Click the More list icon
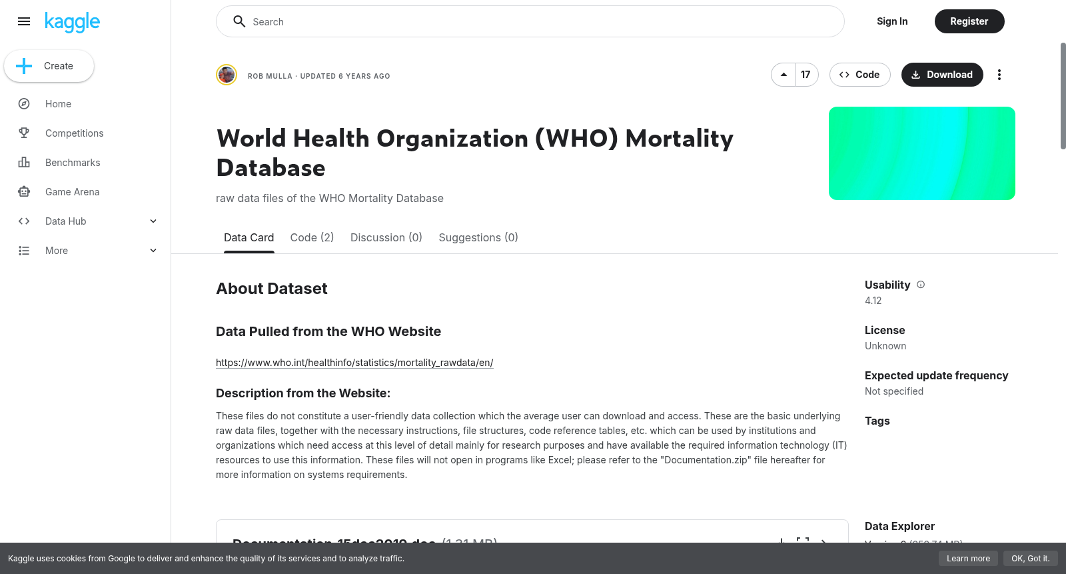The width and height of the screenshot is (1066, 574). [24, 251]
